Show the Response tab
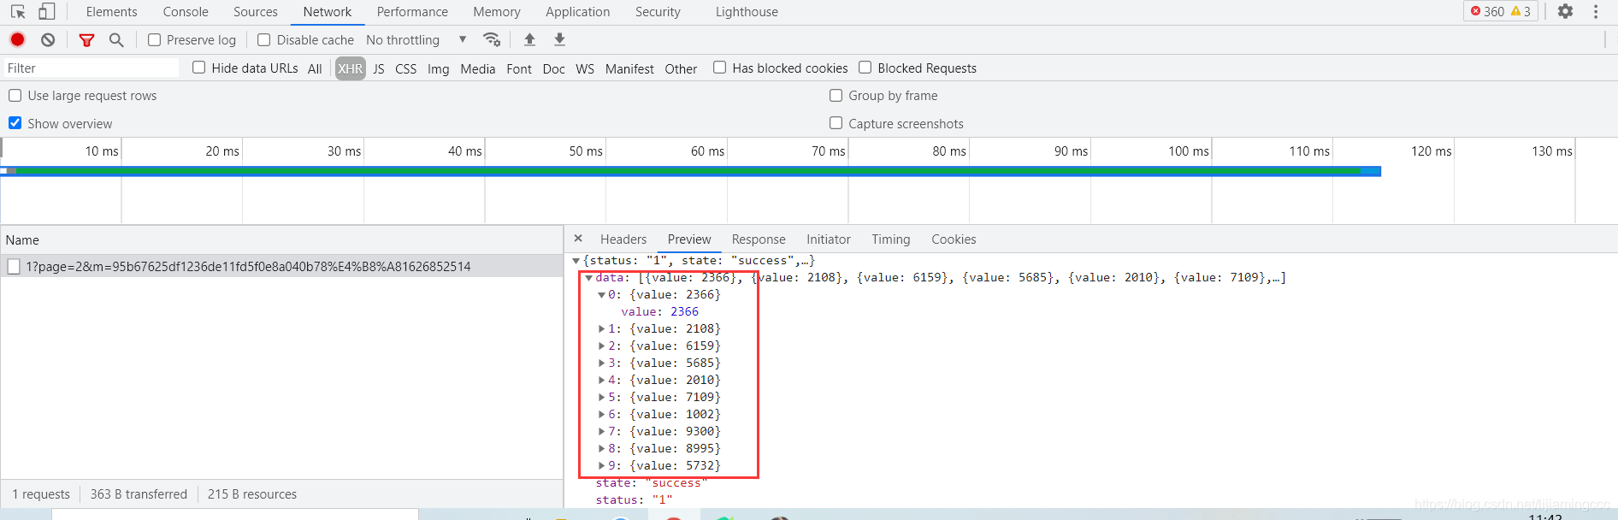 [x=759, y=239]
